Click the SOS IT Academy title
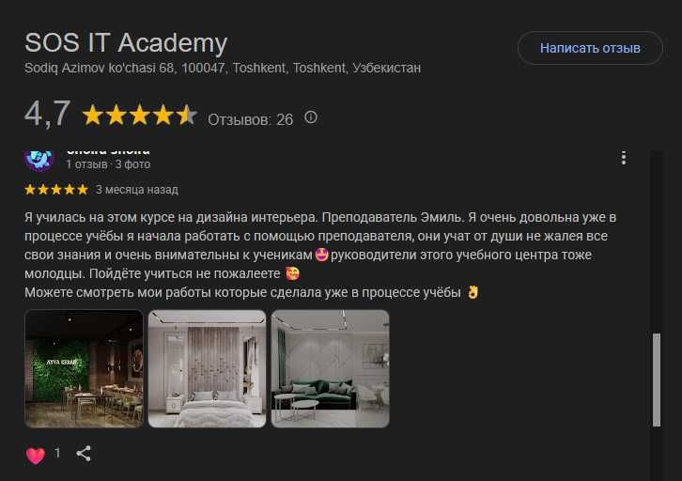Viewport: 682px width, 481px height. [126, 42]
